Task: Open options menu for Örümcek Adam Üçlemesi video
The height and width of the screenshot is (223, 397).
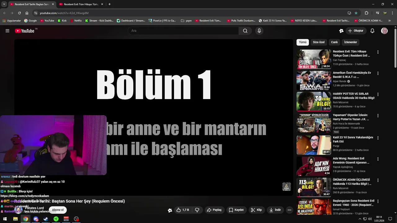Action: (378, 180)
